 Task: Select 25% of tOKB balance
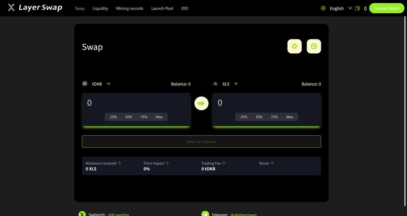point(113,117)
